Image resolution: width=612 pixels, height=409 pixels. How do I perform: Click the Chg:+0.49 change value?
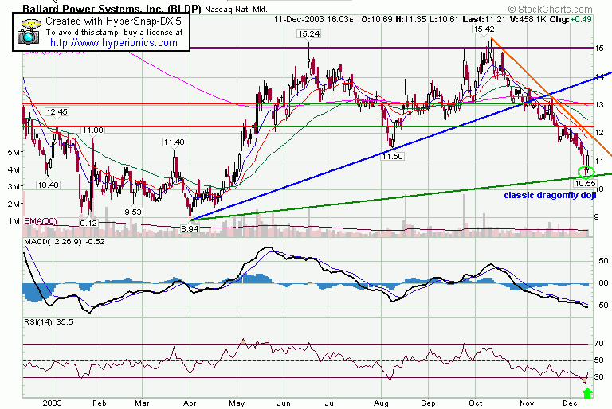coord(571,19)
